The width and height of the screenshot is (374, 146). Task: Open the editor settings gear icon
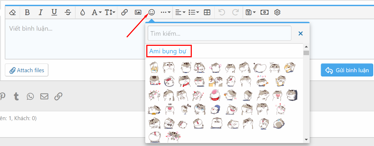[x=277, y=12]
